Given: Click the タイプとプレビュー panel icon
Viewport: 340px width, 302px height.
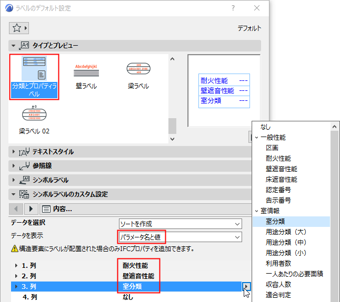Looking at the screenshot, I should point(24,46).
